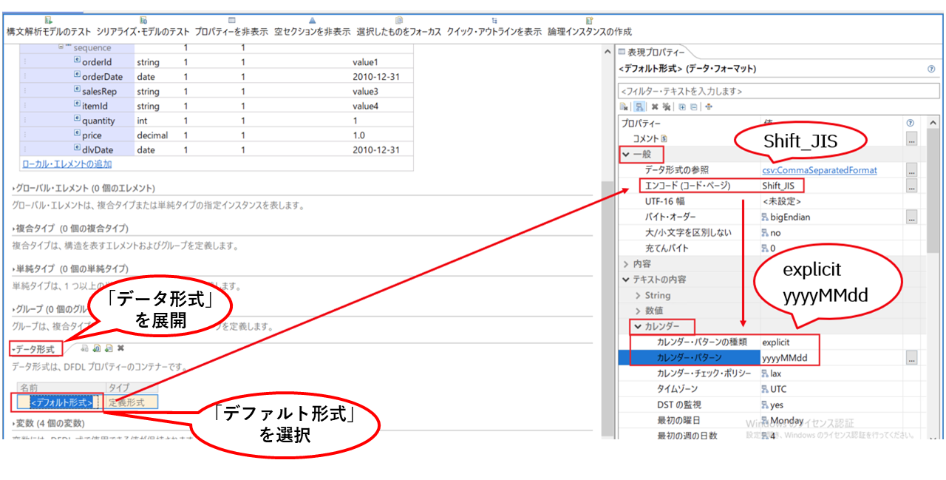The width and height of the screenshot is (946, 480).
Task: Click ellipsis button on エンコード row
Action: pos(912,186)
